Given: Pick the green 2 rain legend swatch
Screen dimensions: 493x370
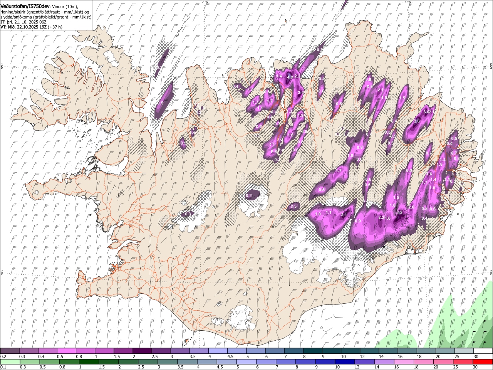Looking at the screenshot, I should tap(128, 362).
